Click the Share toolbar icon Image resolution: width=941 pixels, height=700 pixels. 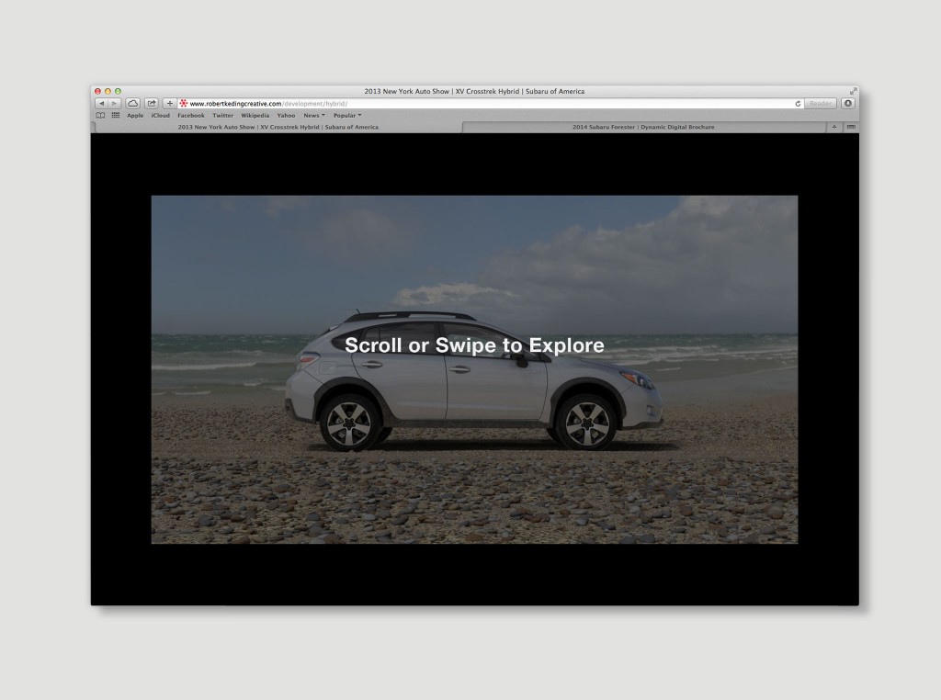[152, 104]
